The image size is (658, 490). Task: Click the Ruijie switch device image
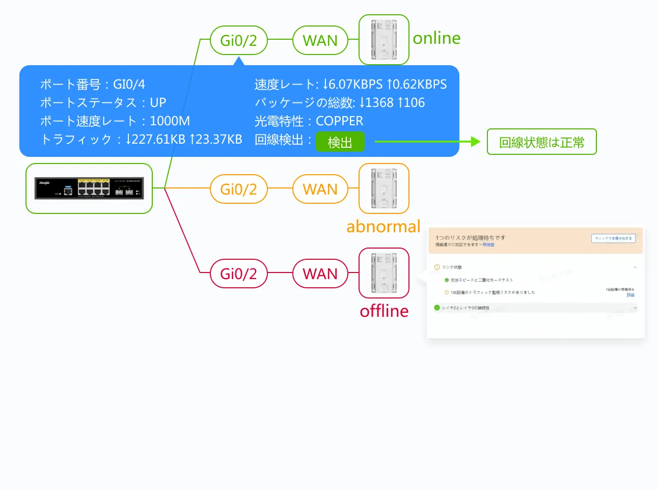click(89, 188)
